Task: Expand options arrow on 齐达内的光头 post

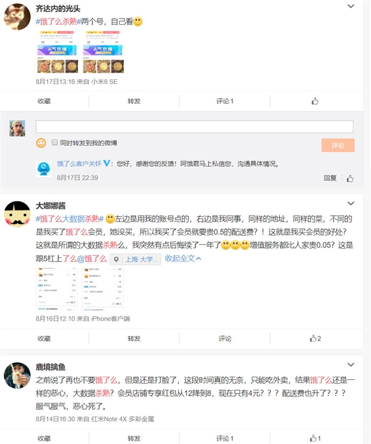Action: point(351,6)
